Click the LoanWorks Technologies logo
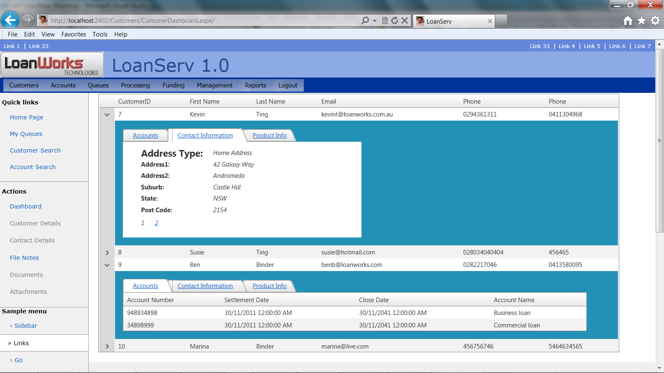 pyautogui.click(x=52, y=65)
